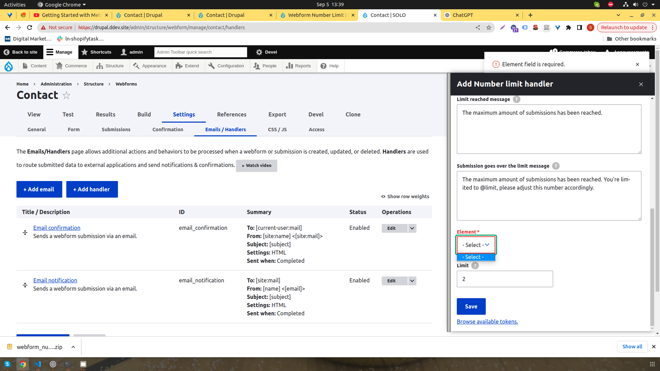Open Configuration from the admin toolbar
This screenshot has width=660, height=371.
[x=211, y=66]
